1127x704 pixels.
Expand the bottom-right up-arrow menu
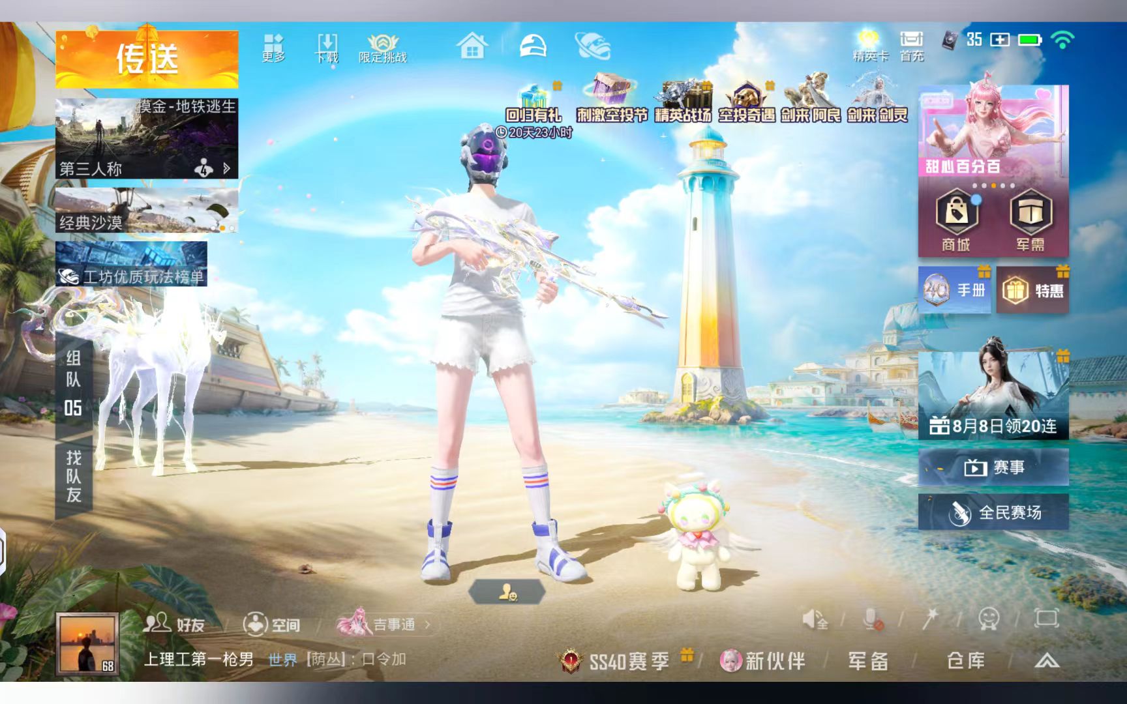pos(1047,661)
